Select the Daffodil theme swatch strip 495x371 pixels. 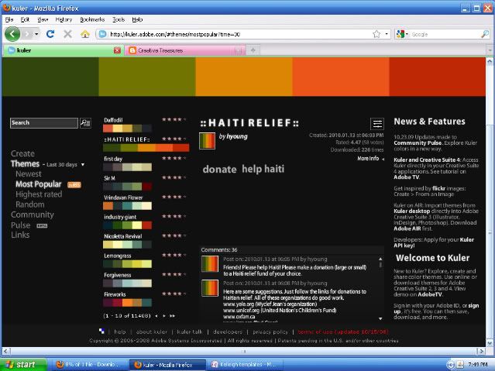[x=127, y=129]
